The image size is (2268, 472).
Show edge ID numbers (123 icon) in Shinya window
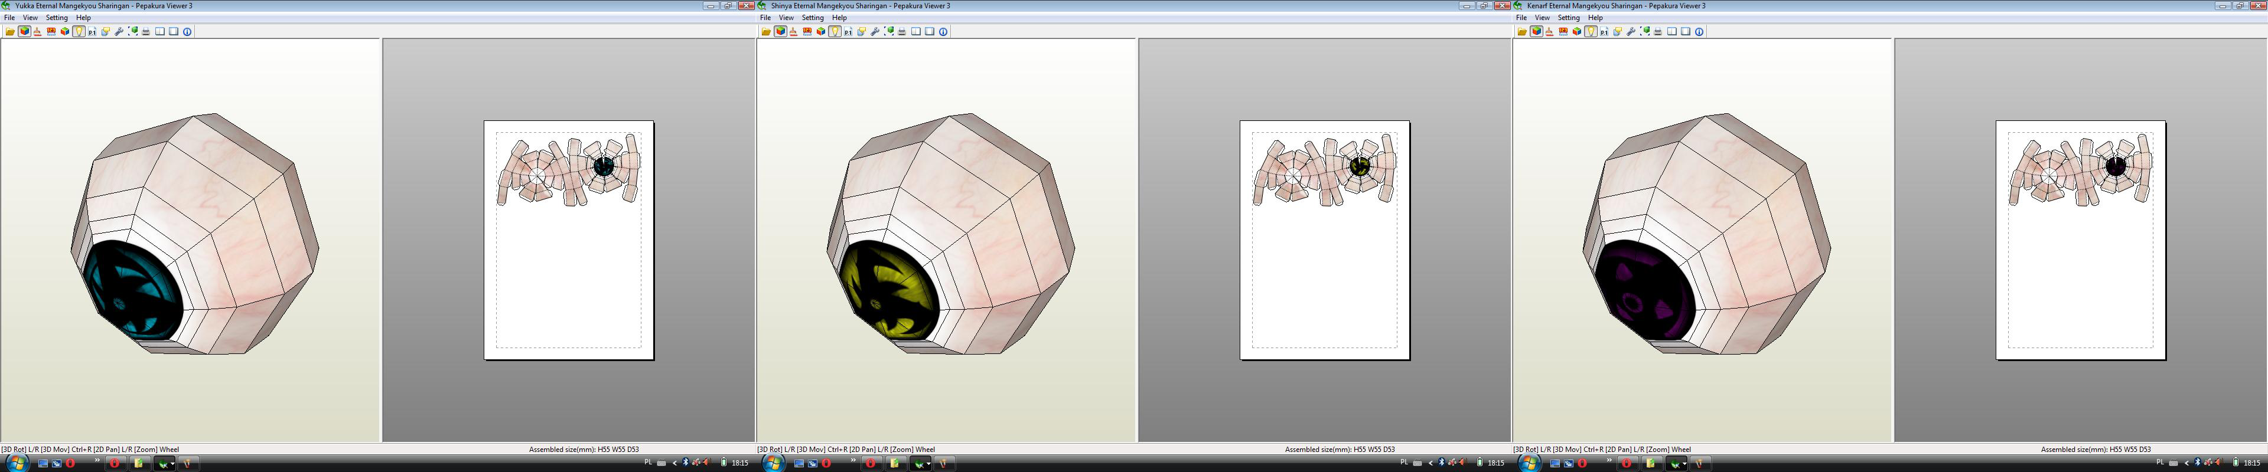coord(807,32)
